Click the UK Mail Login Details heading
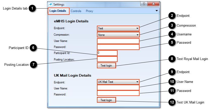 click(73, 75)
